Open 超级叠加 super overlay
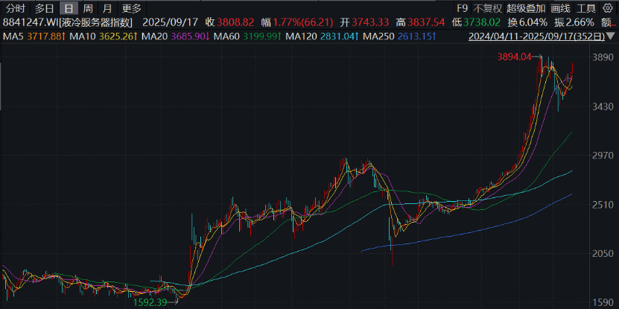This screenshot has height=309, width=619. tap(526, 8)
